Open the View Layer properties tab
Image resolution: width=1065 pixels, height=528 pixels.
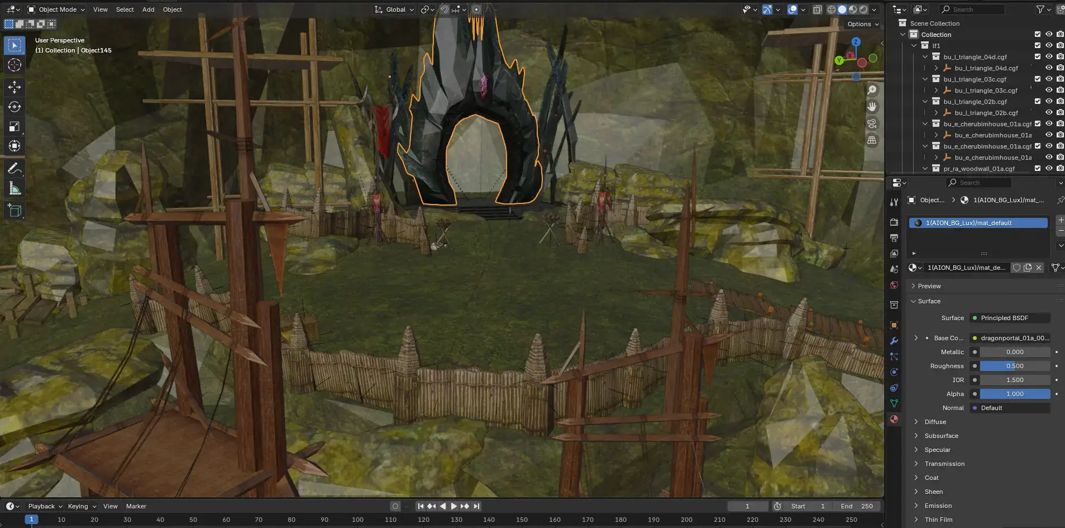point(894,254)
